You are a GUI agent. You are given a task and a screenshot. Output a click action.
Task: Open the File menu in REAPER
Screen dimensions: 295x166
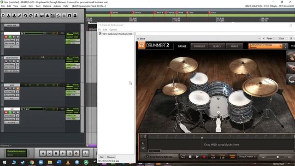pyautogui.click(x=3, y=6)
